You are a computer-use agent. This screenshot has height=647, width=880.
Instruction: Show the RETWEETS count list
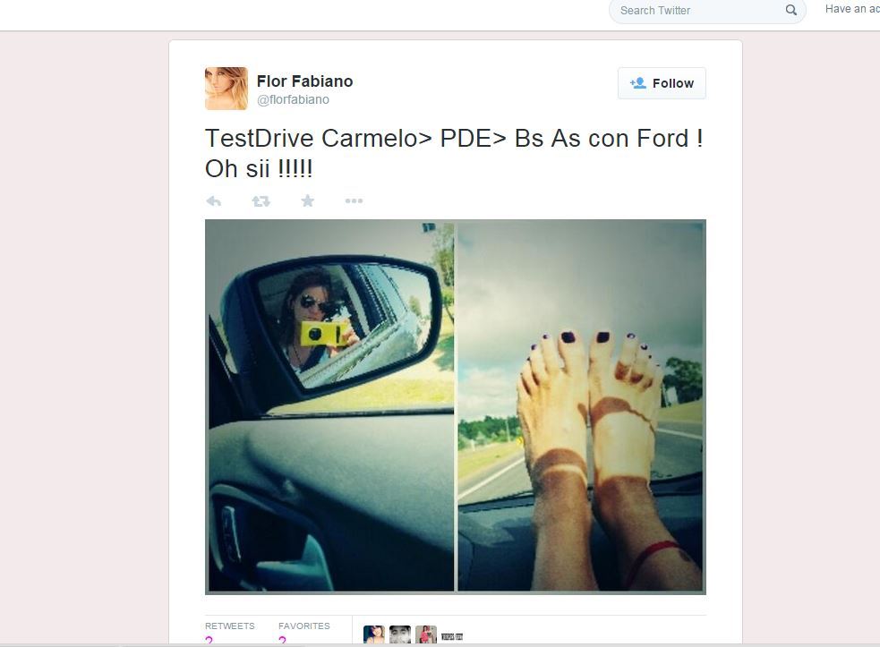tap(229, 632)
